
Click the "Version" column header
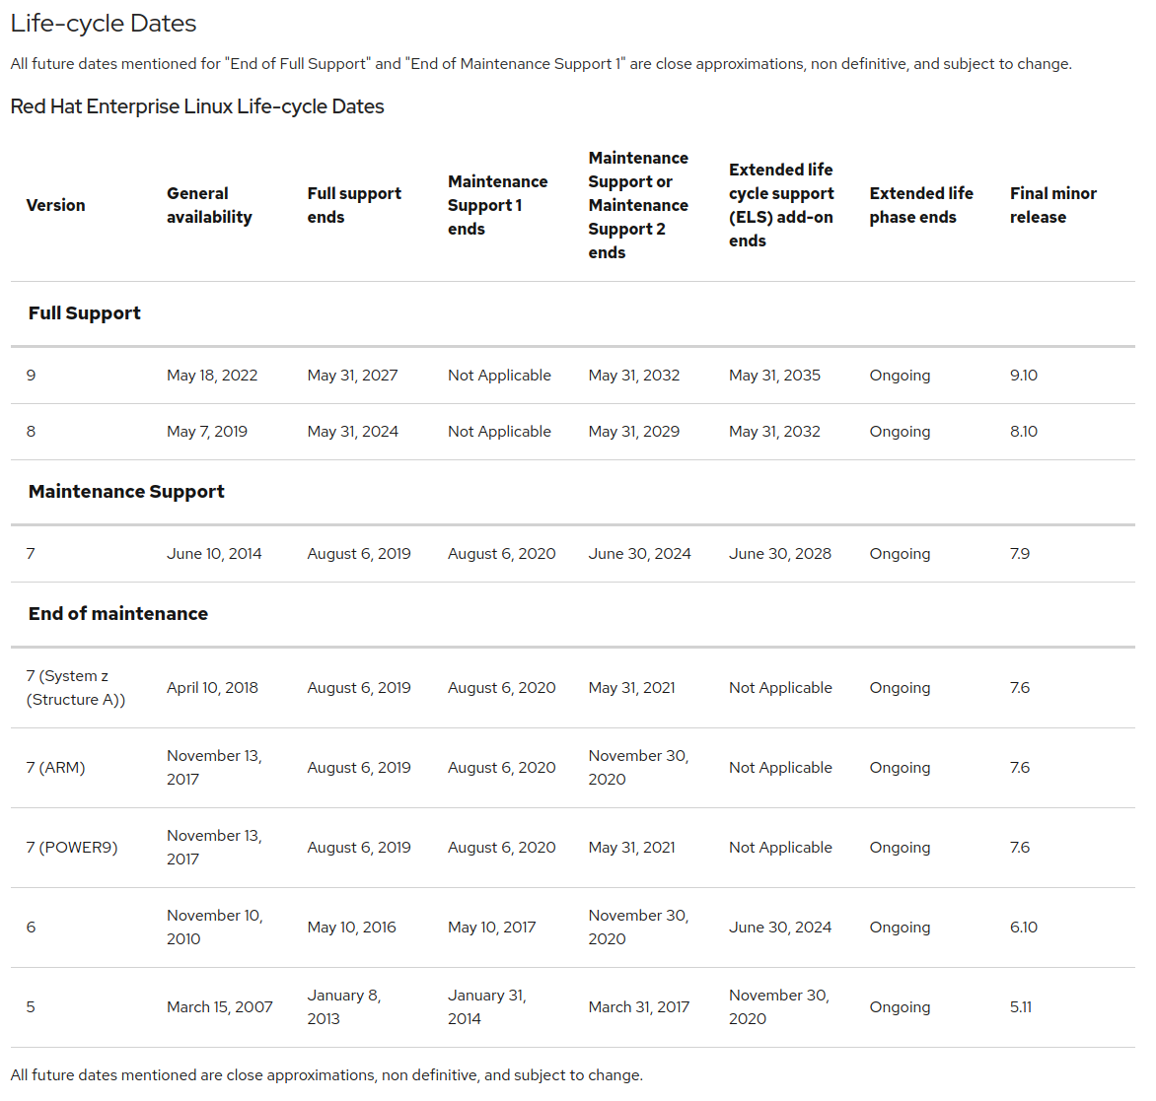55,205
